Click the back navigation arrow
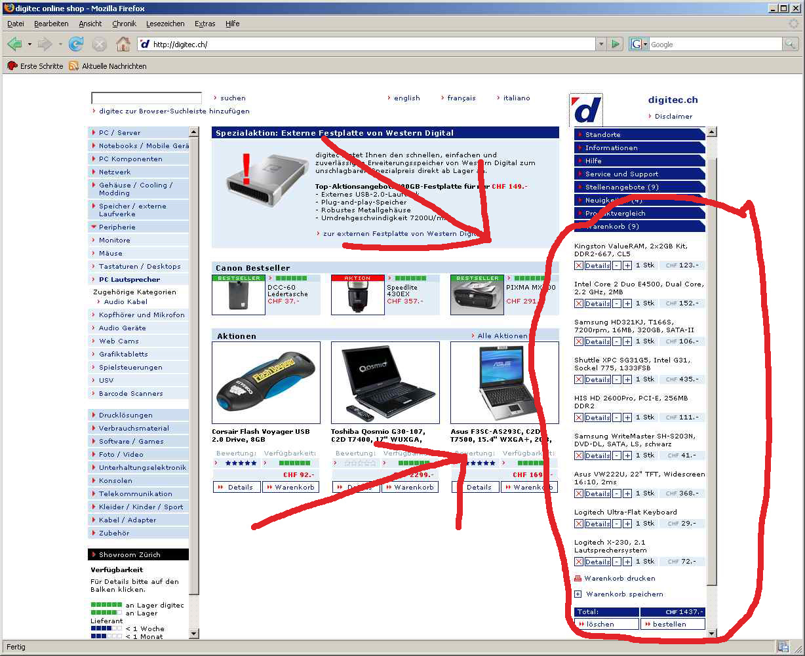The height and width of the screenshot is (656, 805). pyautogui.click(x=14, y=45)
